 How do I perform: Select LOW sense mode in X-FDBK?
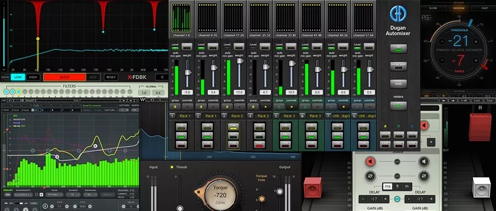pyautogui.click(x=18, y=77)
